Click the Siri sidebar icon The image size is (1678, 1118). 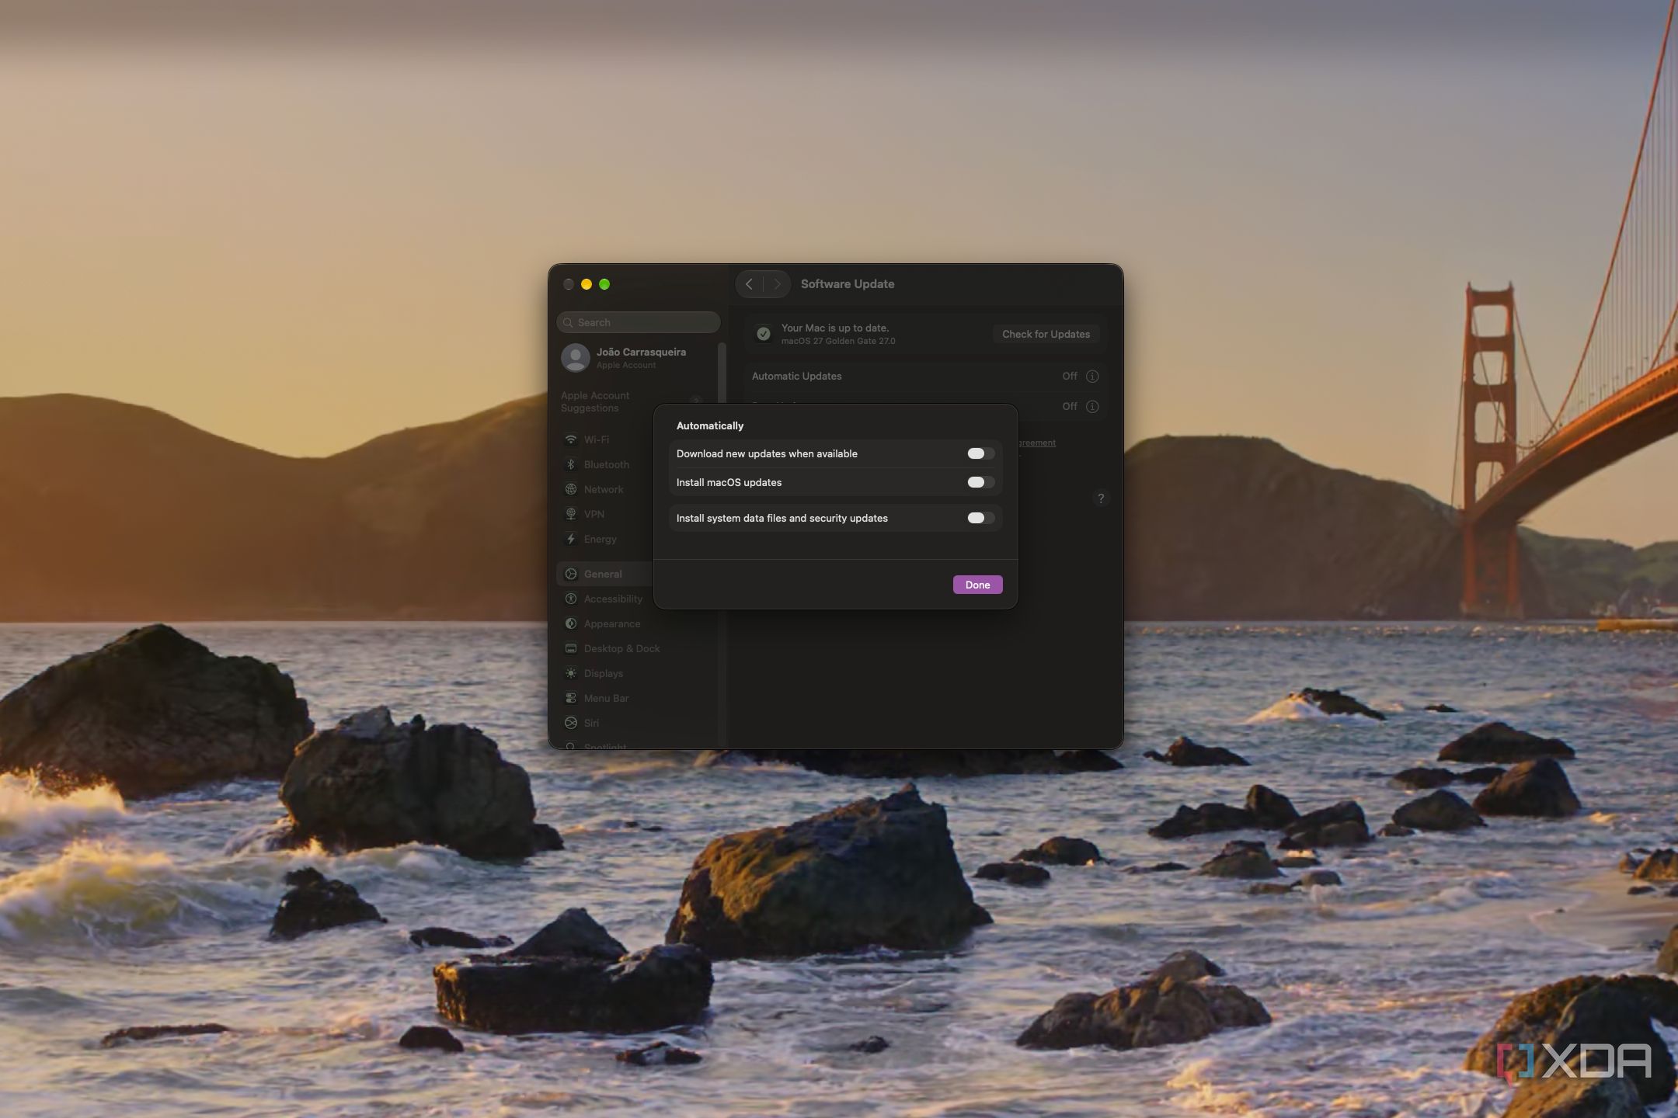pos(571,723)
